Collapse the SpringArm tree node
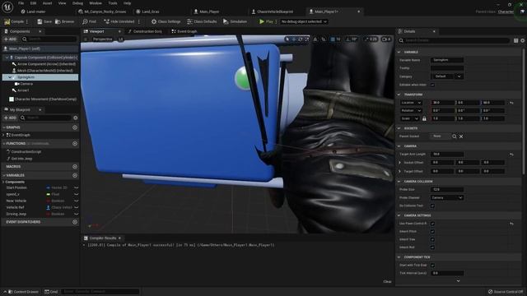The width and height of the screenshot is (527, 296). coord(10,77)
